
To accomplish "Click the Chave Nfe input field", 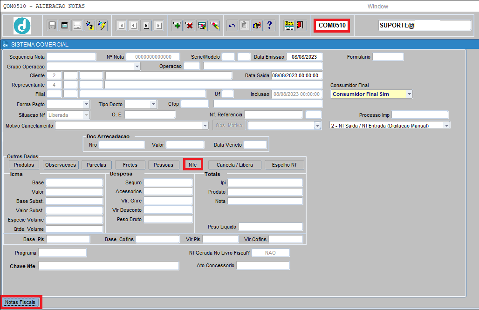I will (109, 266).
